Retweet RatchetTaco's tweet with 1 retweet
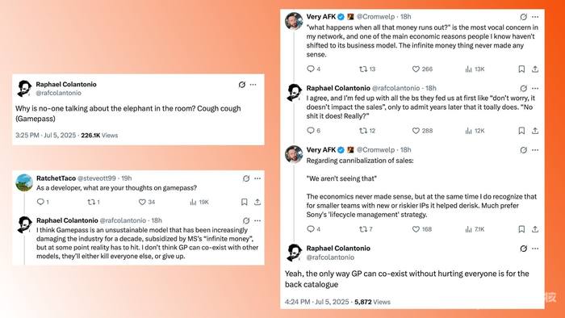This screenshot has width=565, height=318. pos(91,202)
